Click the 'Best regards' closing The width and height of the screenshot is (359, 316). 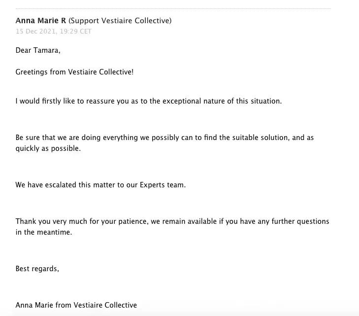pos(37,269)
